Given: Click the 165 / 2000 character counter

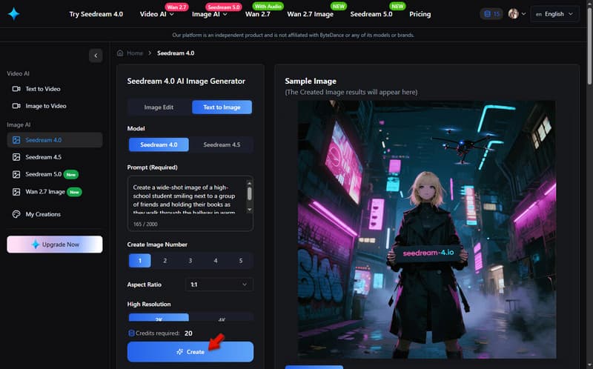Looking at the screenshot, I should pyautogui.click(x=145, y=225).
